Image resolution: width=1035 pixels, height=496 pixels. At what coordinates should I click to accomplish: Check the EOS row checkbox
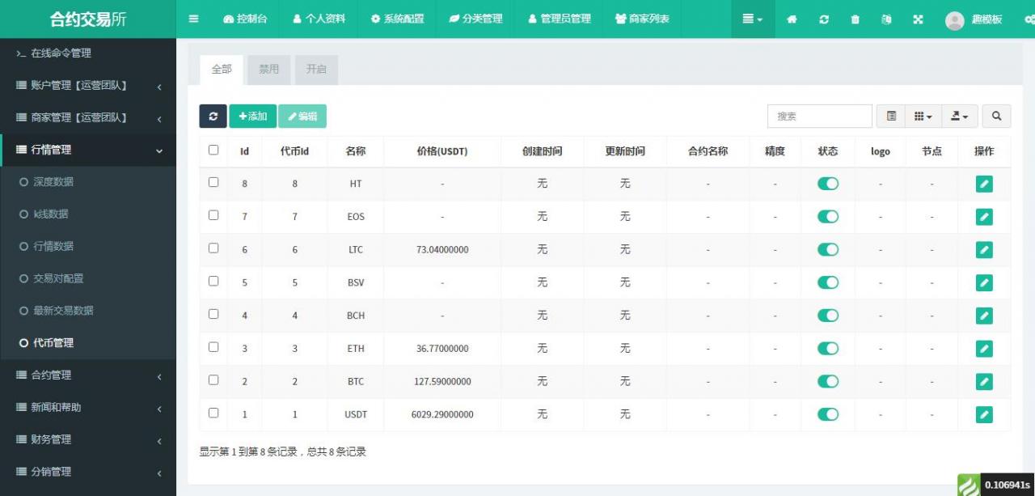point(213,215)
